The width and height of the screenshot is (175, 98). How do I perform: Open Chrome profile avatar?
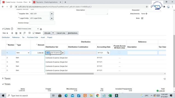pyautogui.click(x=168, y=7)
